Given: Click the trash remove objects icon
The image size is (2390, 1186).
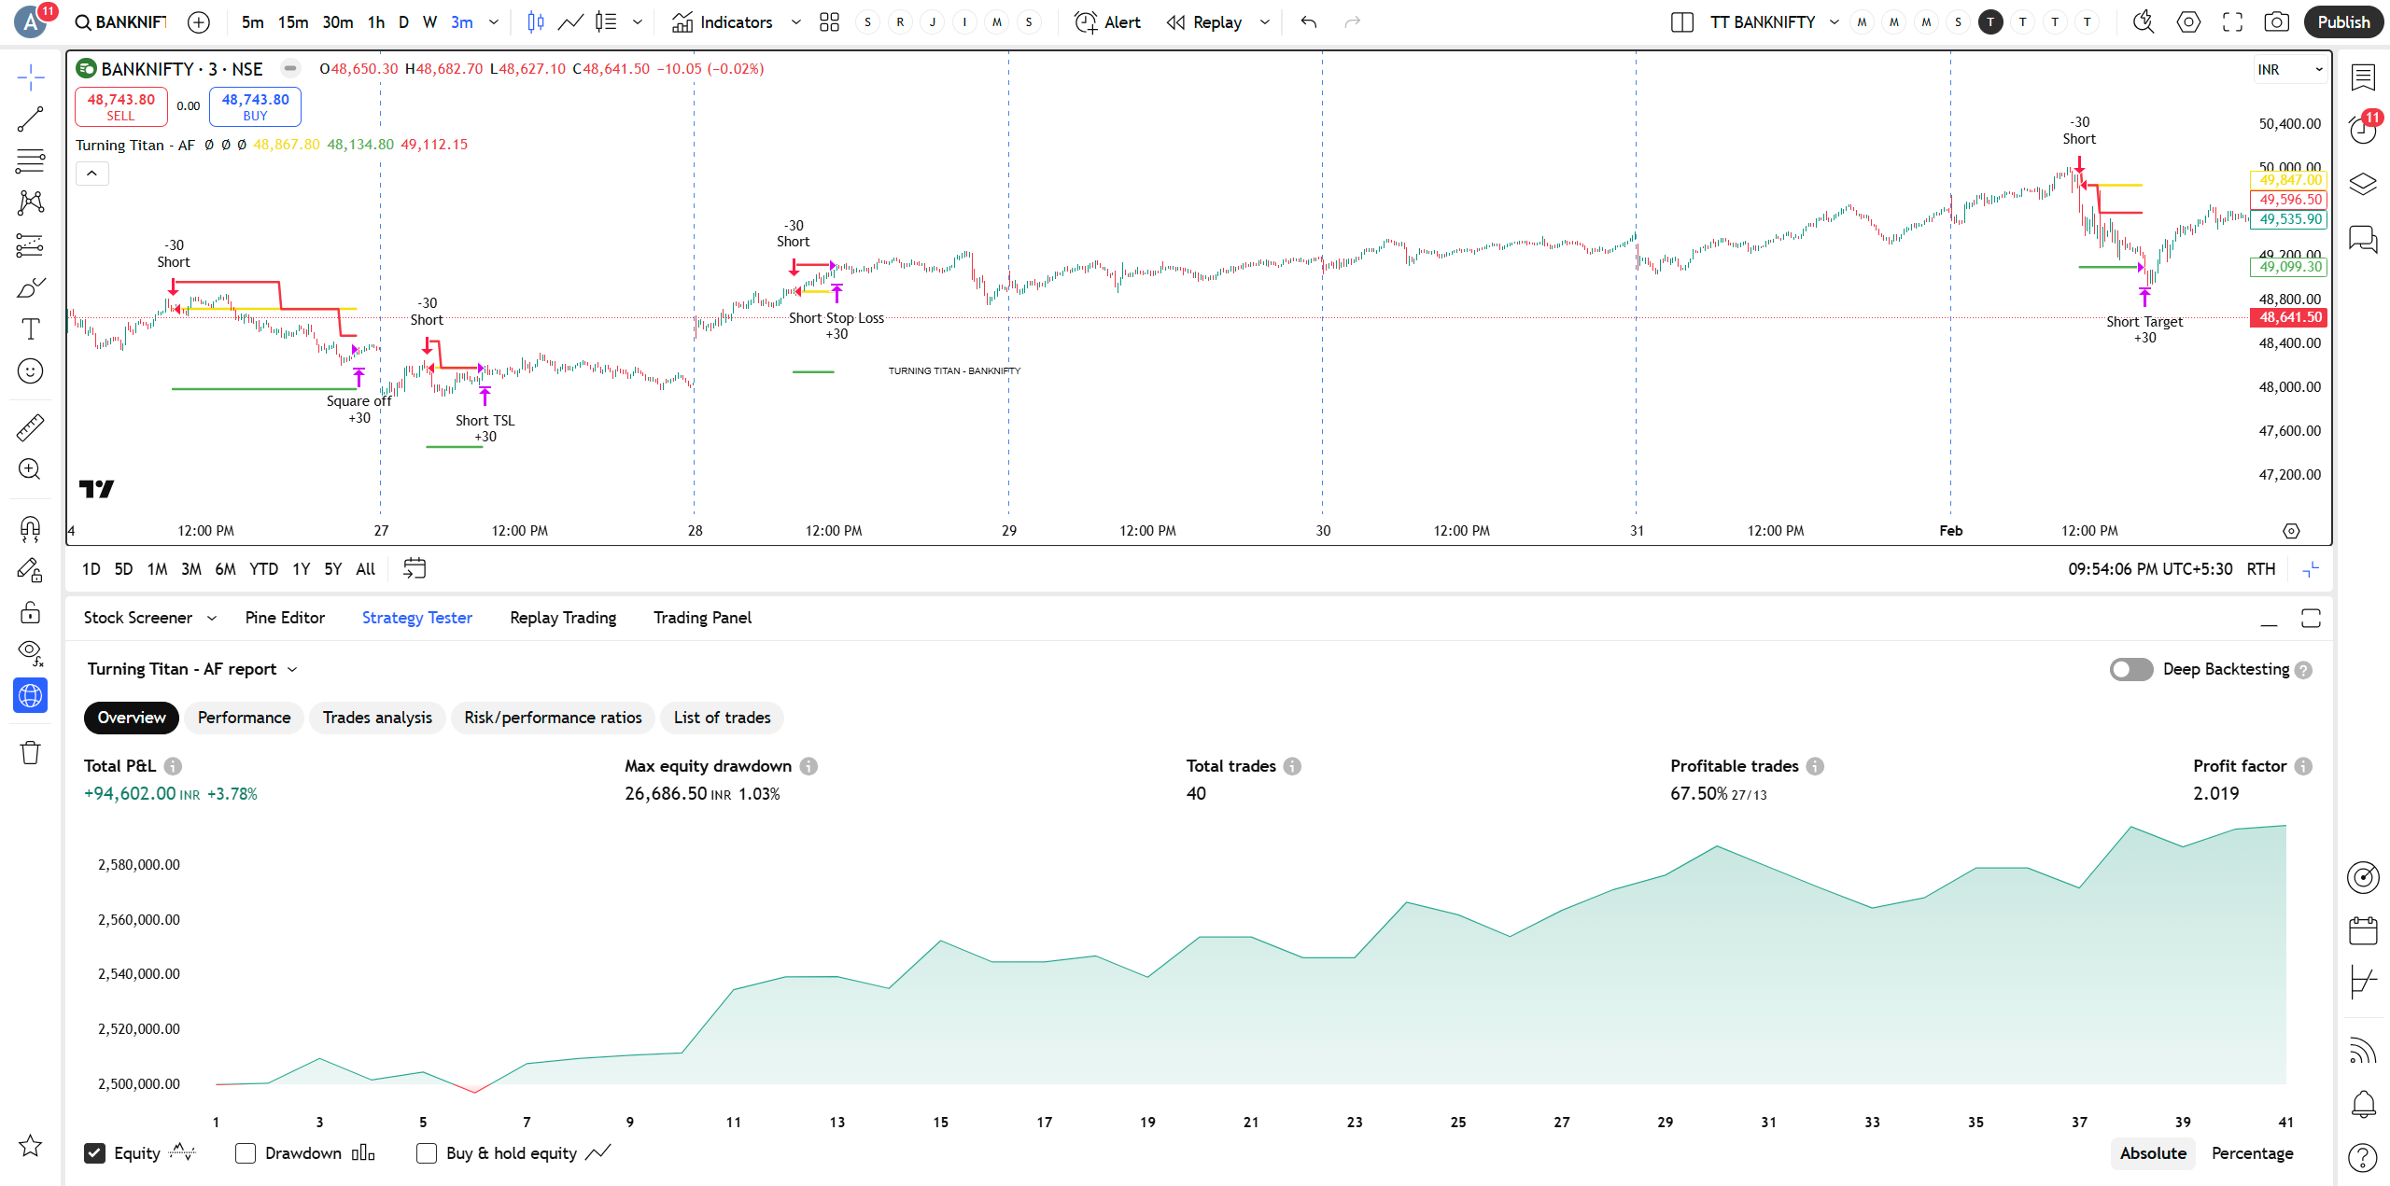Looking at the screenshot, I should [x=31, y=752].
